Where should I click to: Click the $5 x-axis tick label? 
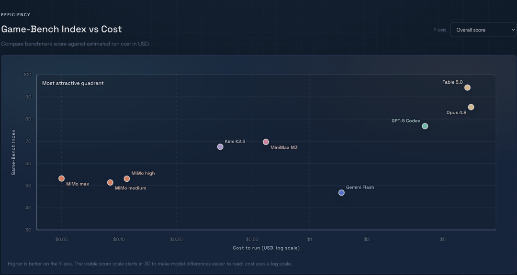pos(443,240)
